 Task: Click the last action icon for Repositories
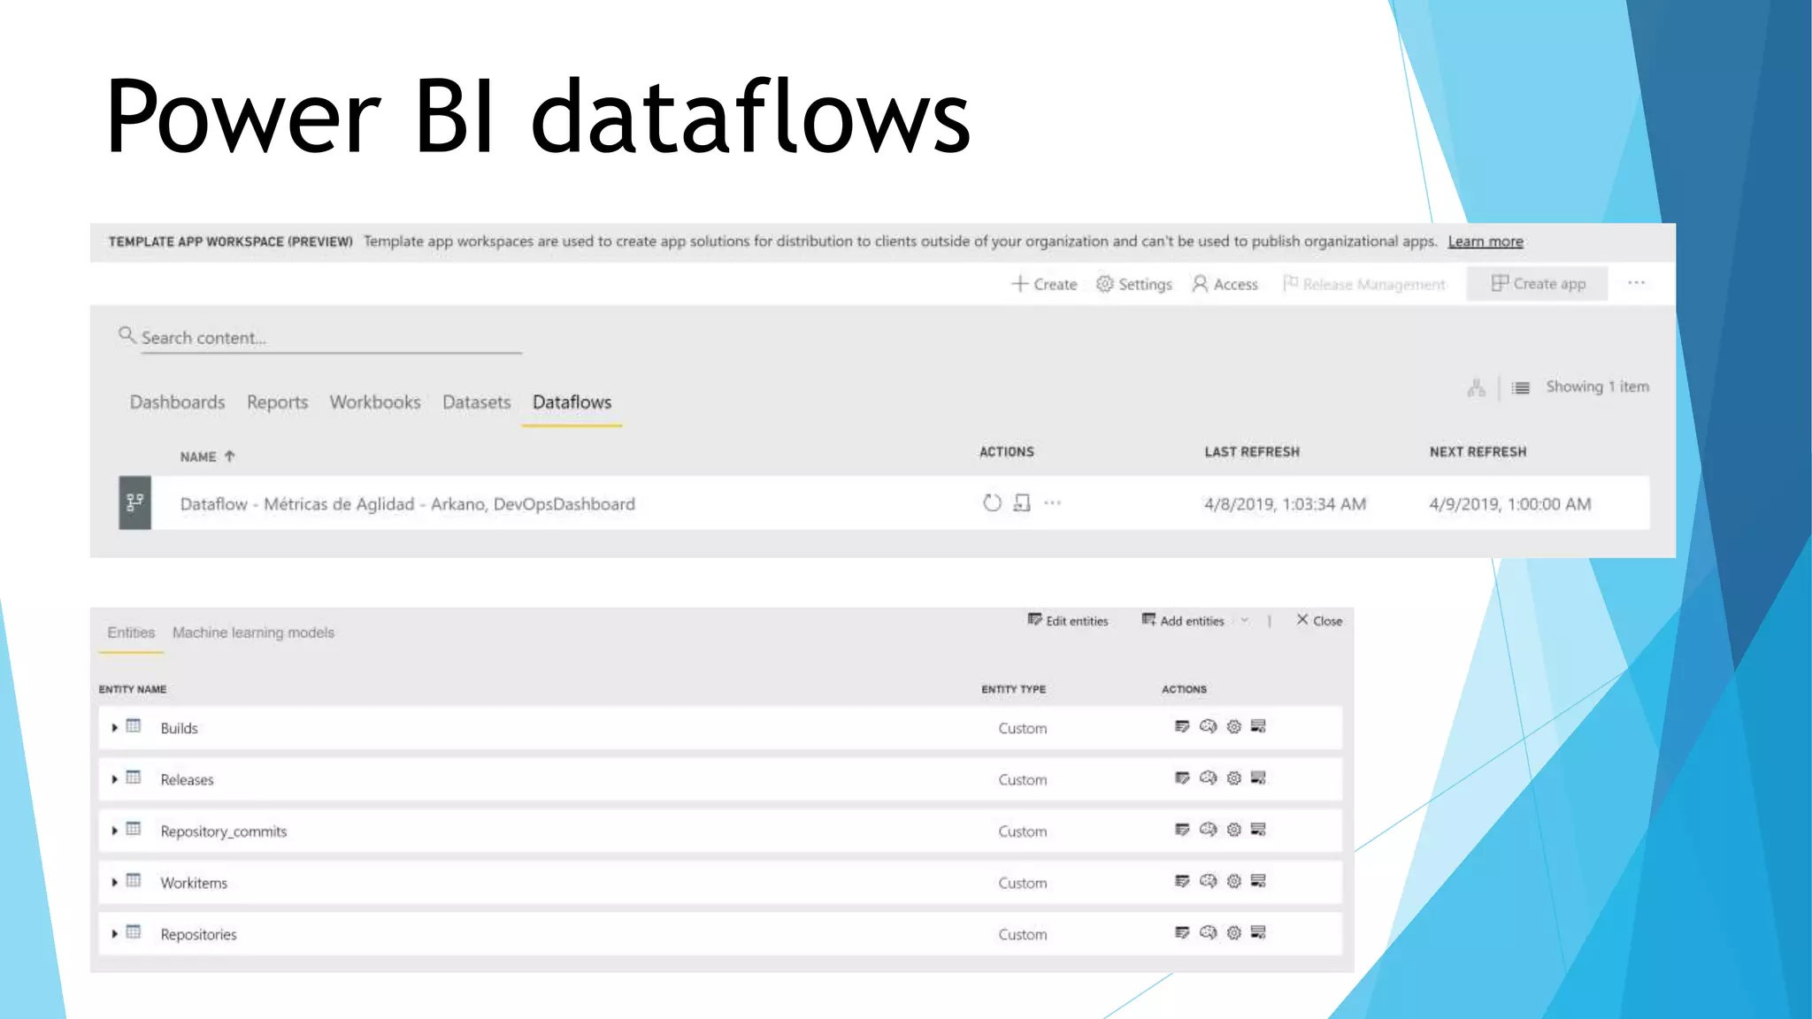1259,932
